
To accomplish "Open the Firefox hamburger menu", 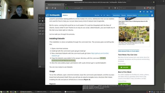I will coord(154,8).
